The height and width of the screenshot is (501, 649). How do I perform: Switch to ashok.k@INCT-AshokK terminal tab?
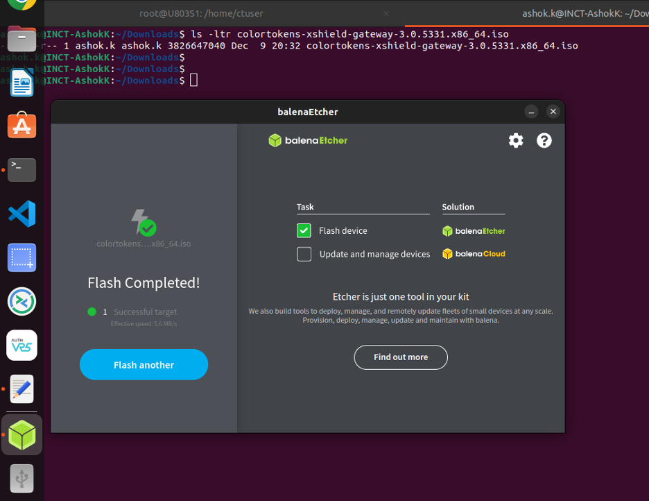tap(582, 13)
